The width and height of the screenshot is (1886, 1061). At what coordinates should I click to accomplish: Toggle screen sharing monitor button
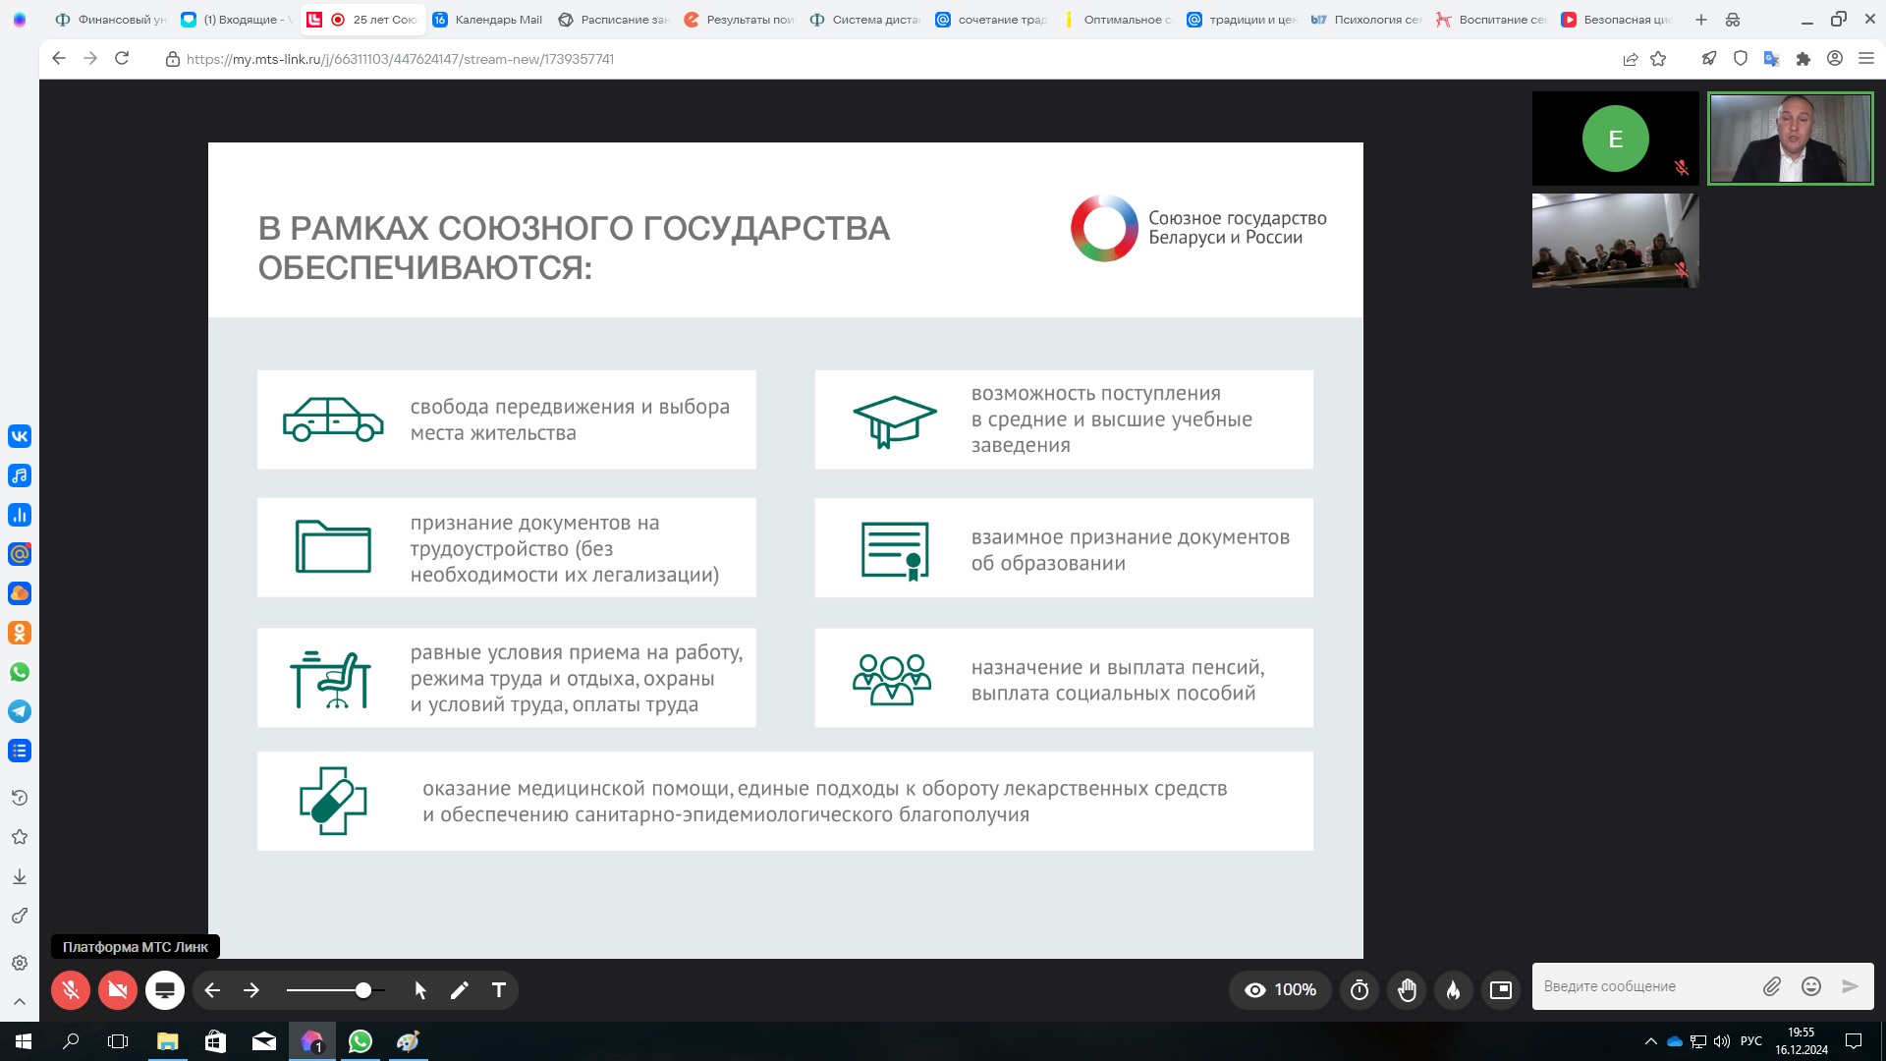click(x=165, y=990)
